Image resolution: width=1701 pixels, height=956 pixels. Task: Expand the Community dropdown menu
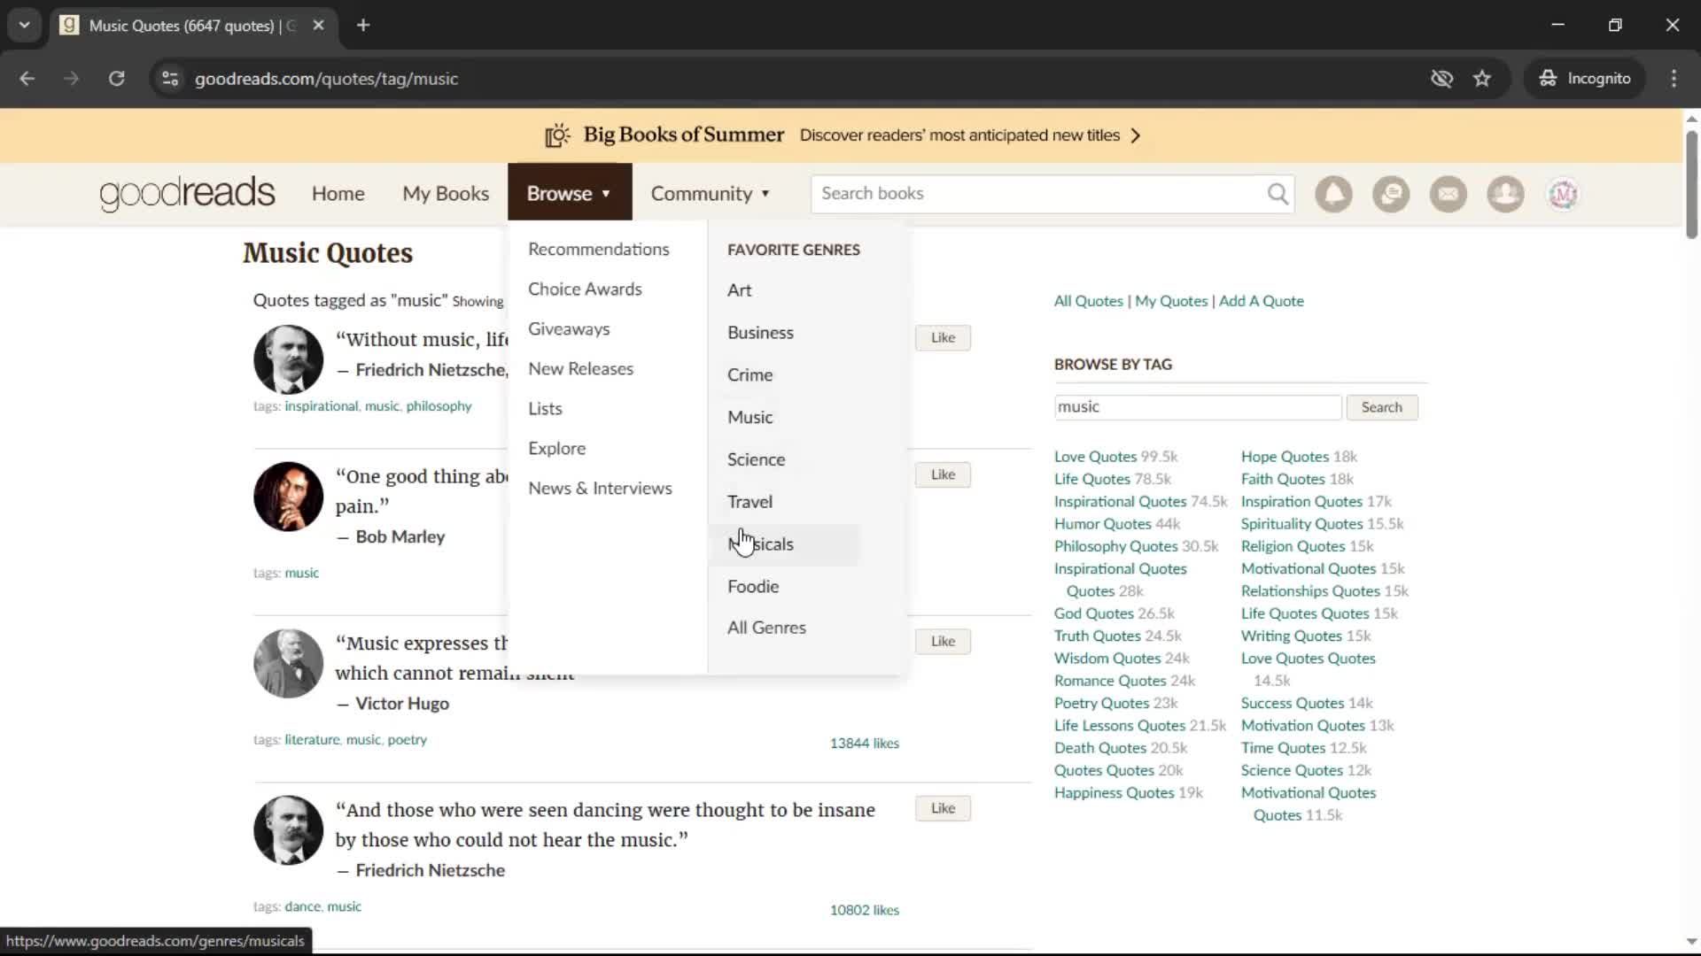pos(710,193)
